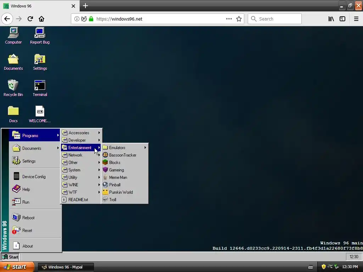Image resolution: width=363 pixels, height=272 pixels.
Task: Open page actions three-dot menu
Action: (229, 19)
